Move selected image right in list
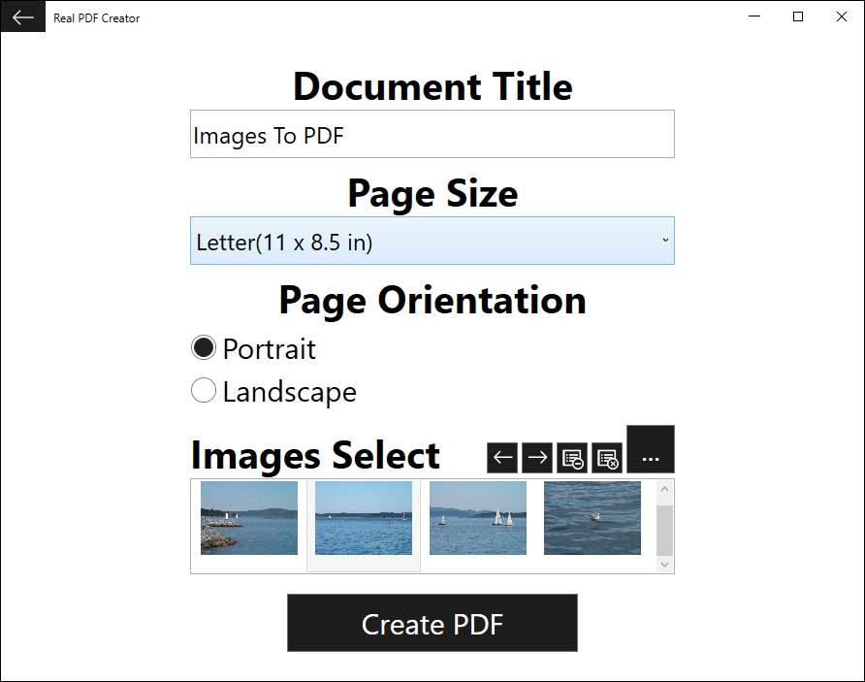The width and height of the screenshot is (865, 682). tap(537, 458)
